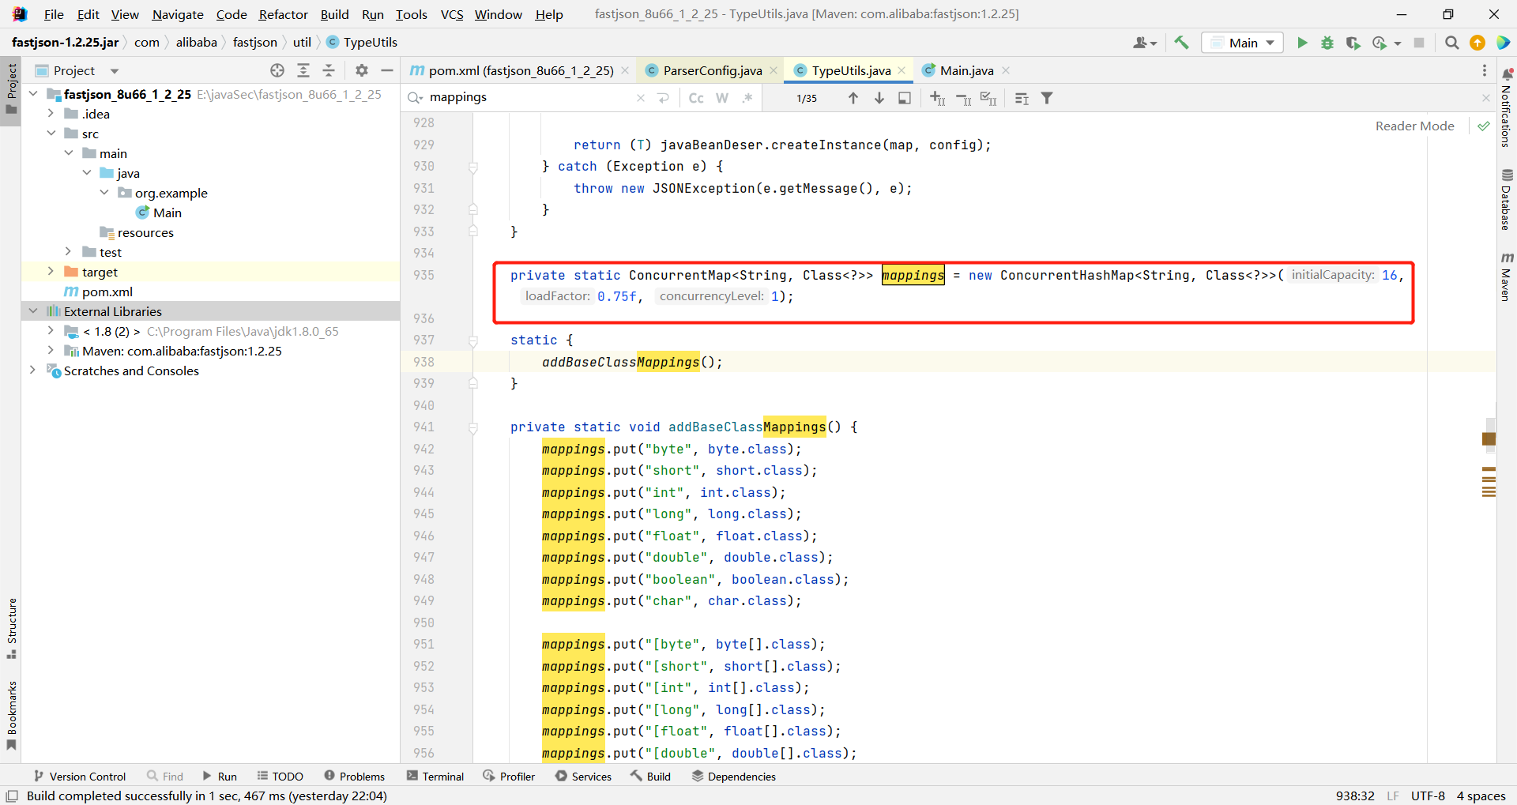Image resolution: width=1517 pixels, height=805 pixels.
Task: Open the Problems tool window
Action: click(x=355, y=777)
